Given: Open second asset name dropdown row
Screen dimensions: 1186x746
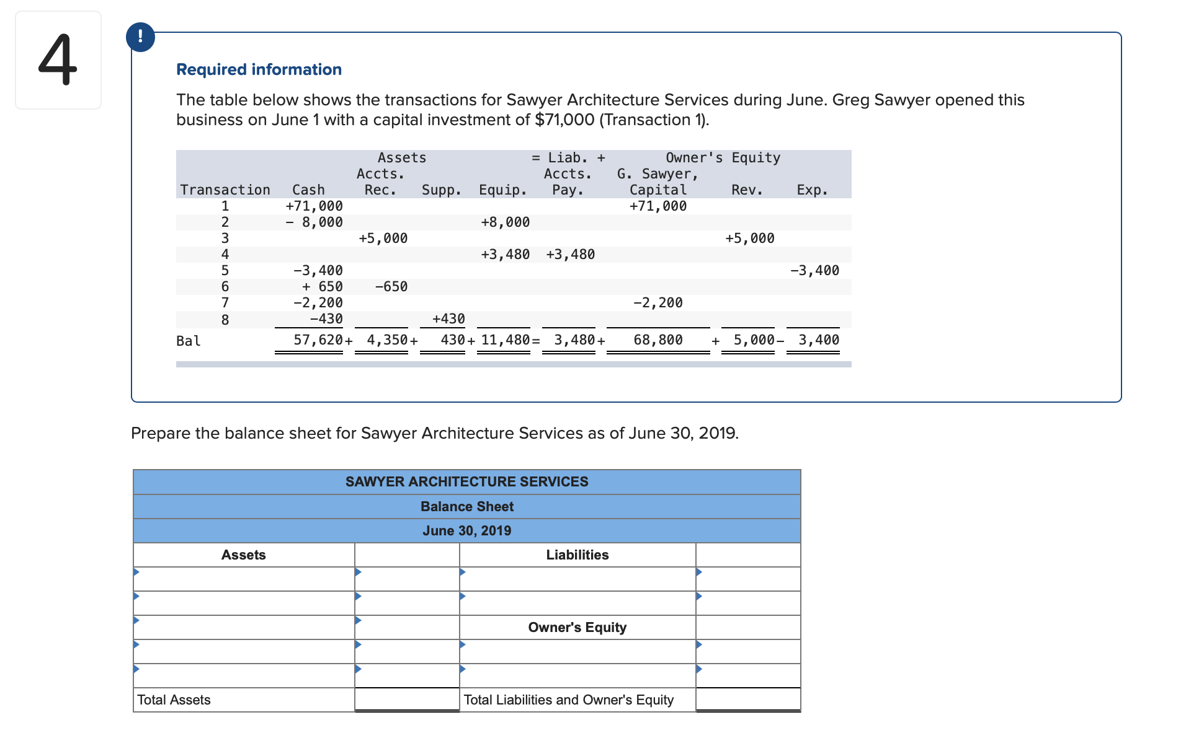Looking at the screenshot, I should (x=244, y=603).
